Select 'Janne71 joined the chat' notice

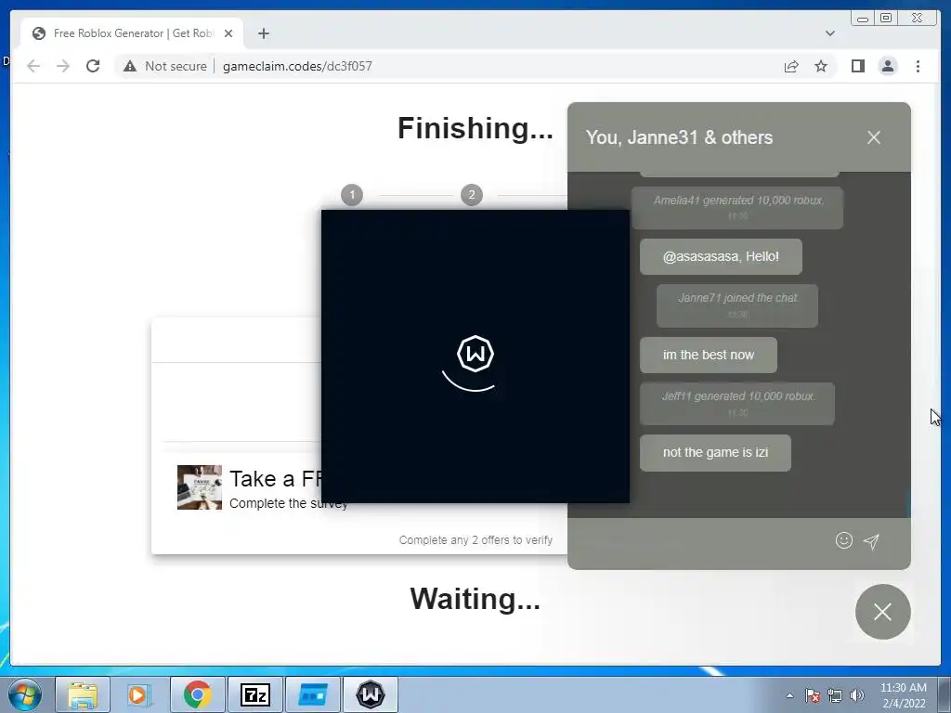click(x=736, y=305)
